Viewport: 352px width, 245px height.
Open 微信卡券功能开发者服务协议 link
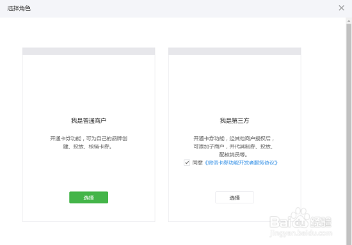241,162
